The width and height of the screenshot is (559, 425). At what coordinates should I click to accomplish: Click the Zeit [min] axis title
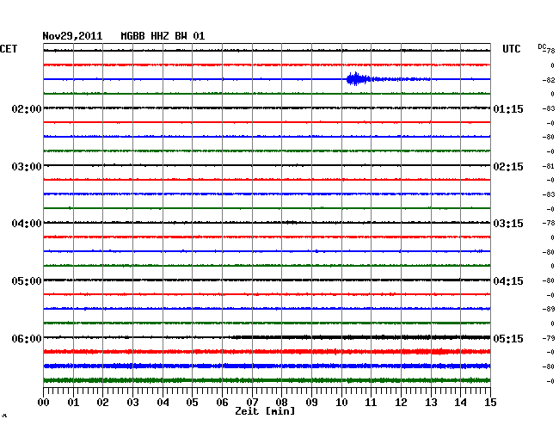[x=265, y=411]
